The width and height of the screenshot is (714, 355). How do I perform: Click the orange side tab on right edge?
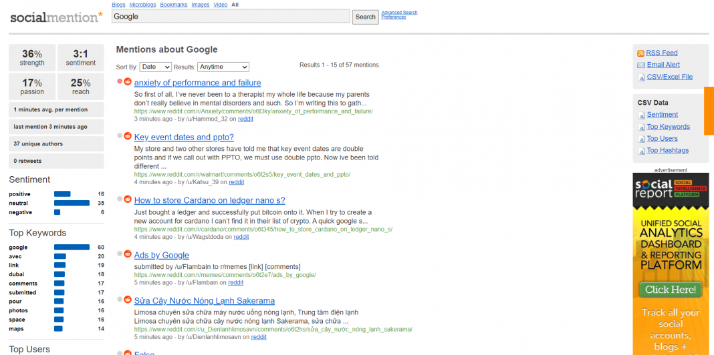pos(709,111)
